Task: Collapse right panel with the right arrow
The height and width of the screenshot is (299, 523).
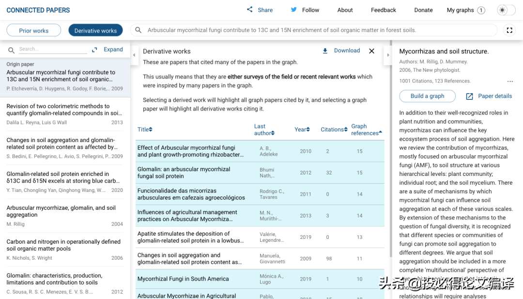Action: click(x=388, y=55)
